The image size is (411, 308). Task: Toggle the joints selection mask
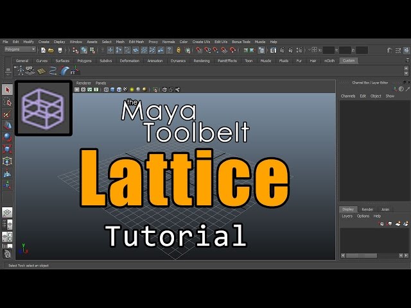tap(119, 50)
